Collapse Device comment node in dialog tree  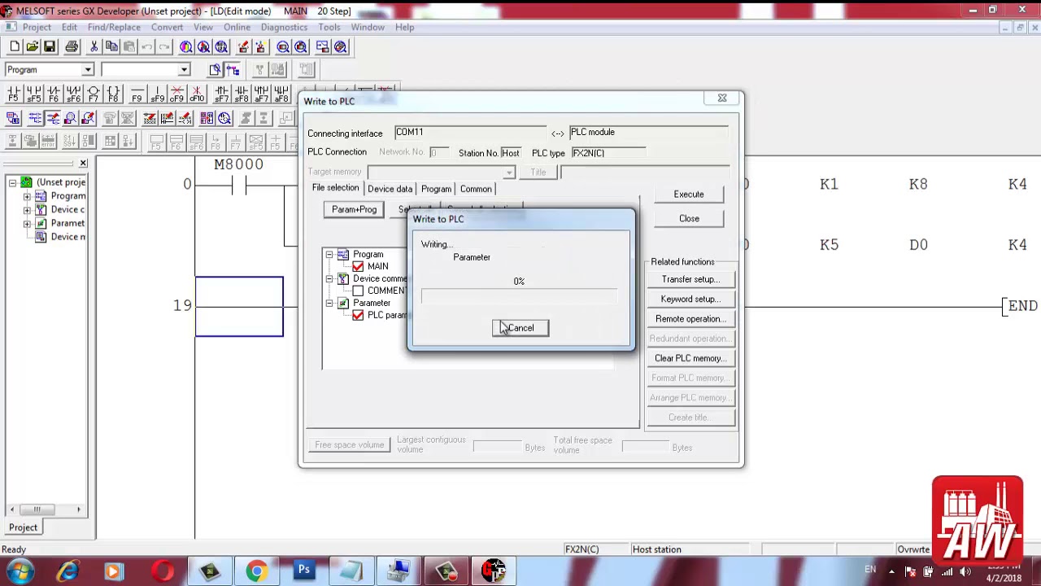329,279
